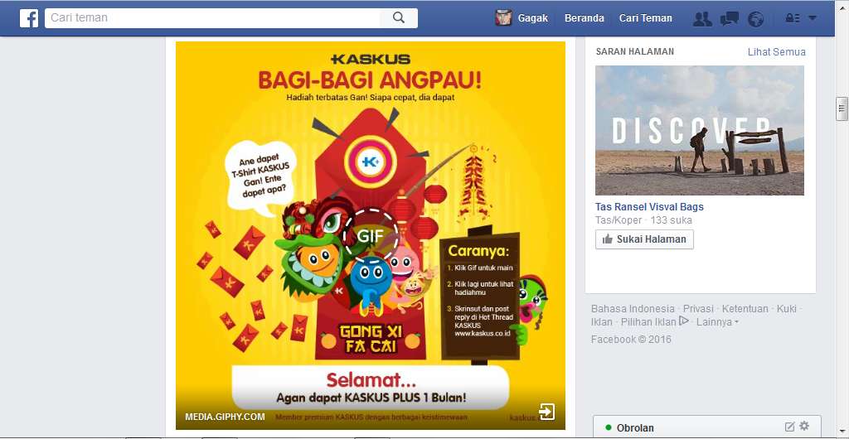Open the Tas Ransel Visval Bags thumbnail

click(700, 130)
